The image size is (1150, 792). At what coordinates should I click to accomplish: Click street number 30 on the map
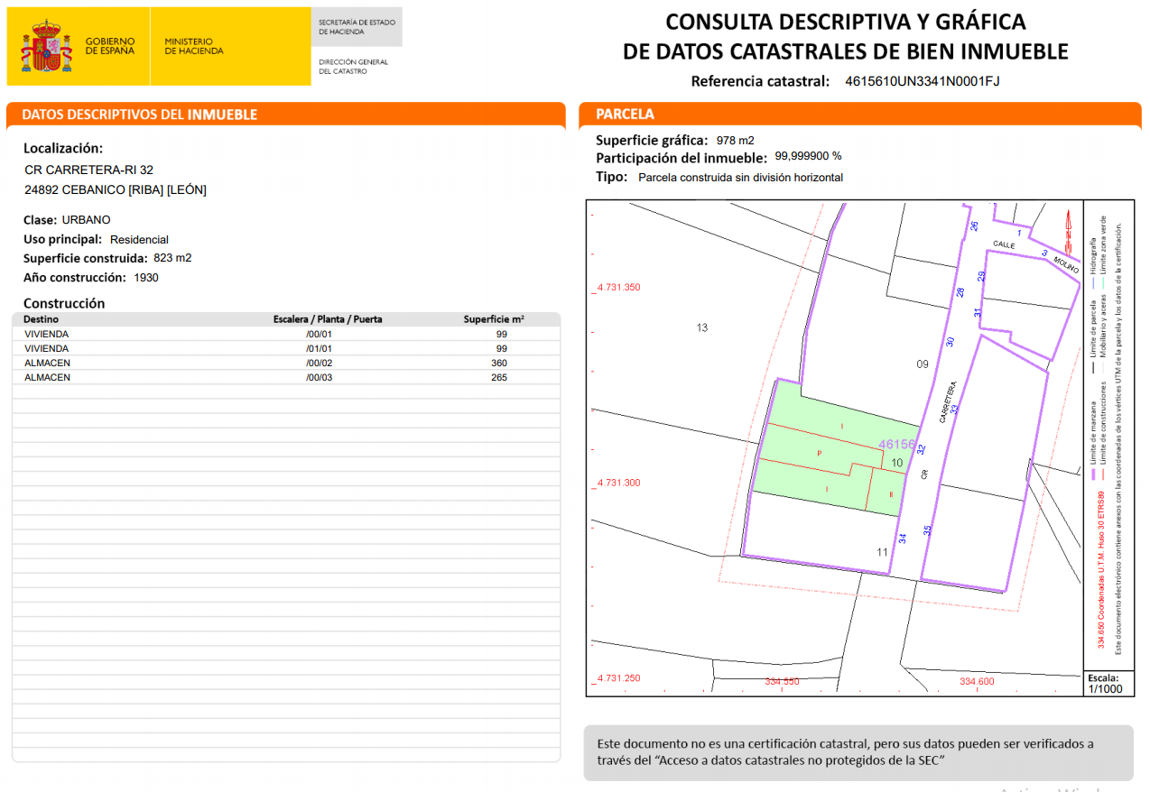pyautogui.click(x=950, y=341)
